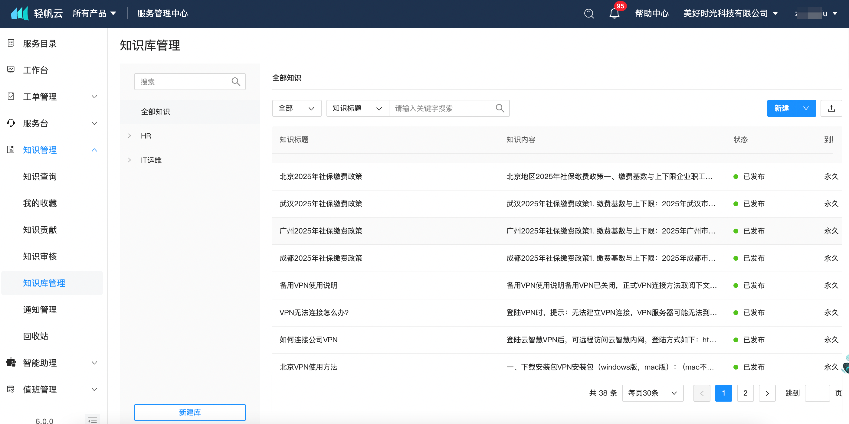Click the keyword search magnifier icon

click(x=500, y=108)
